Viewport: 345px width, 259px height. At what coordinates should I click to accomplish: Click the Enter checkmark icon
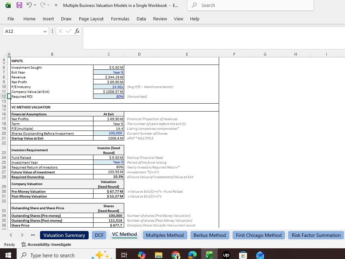click(69, 31)
